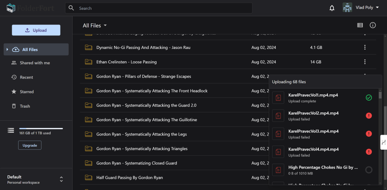
Task: Click the video file icon of KarelPravecVol3
Action: click(278, 134)
